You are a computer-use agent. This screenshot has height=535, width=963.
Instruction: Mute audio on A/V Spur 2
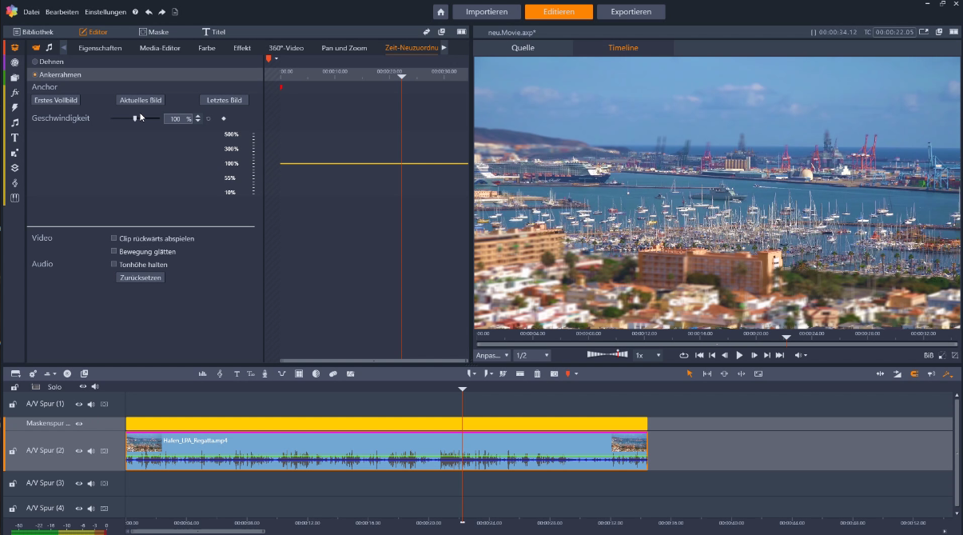coord(93,450)
